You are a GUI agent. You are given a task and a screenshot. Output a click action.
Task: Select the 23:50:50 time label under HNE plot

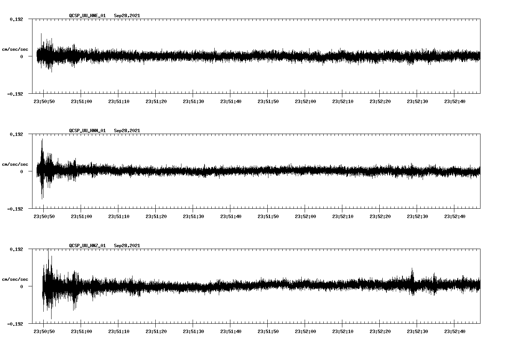coord(44,102)
